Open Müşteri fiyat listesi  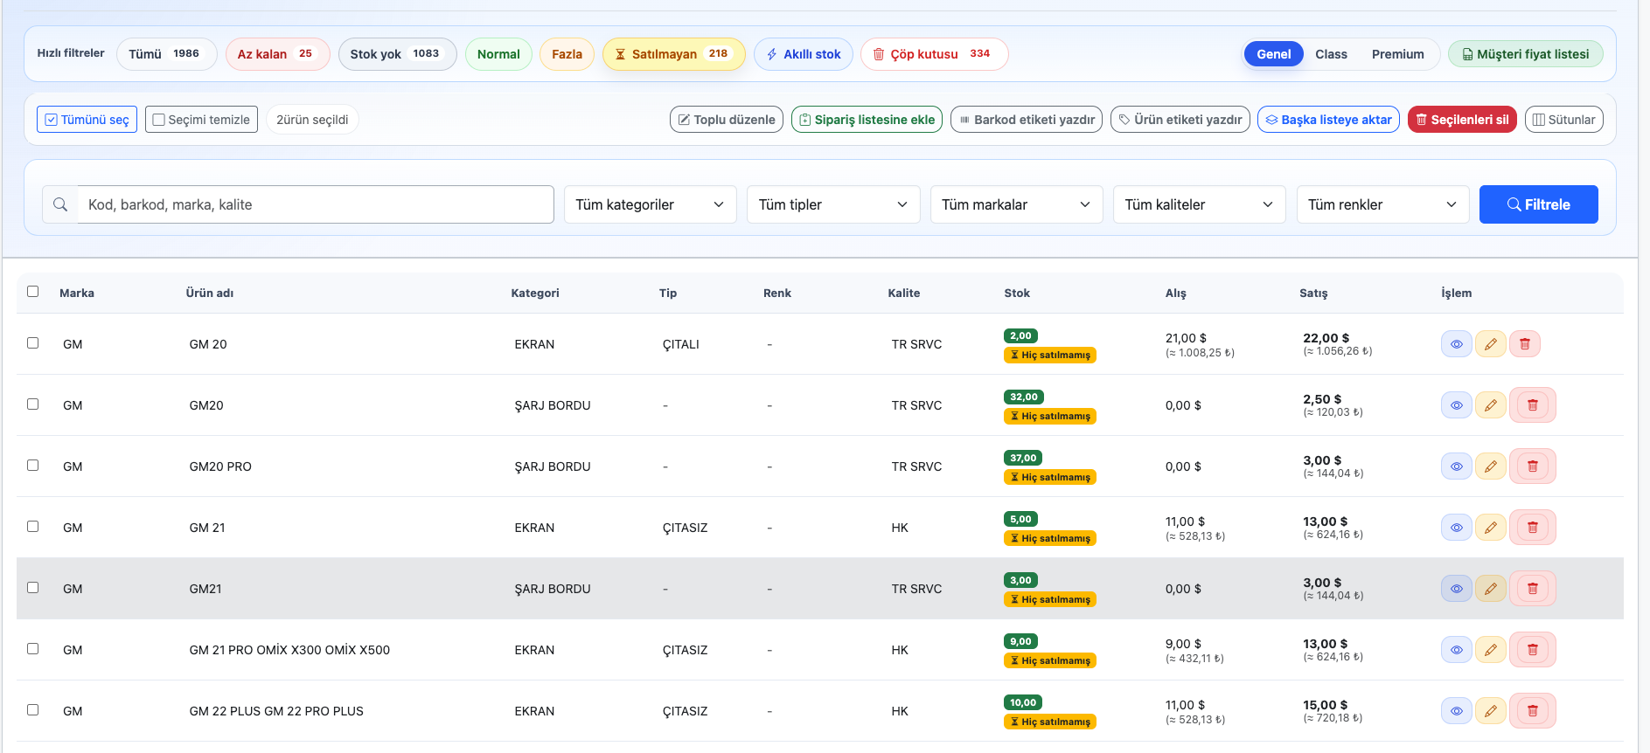click(x=1525, y=54)
